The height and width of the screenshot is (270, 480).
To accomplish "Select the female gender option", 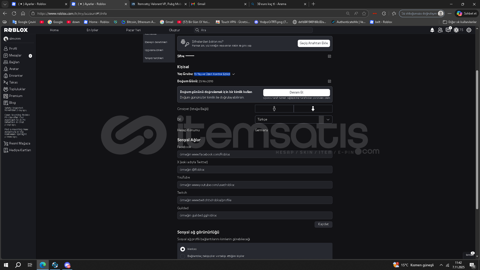I will (313, 109).
